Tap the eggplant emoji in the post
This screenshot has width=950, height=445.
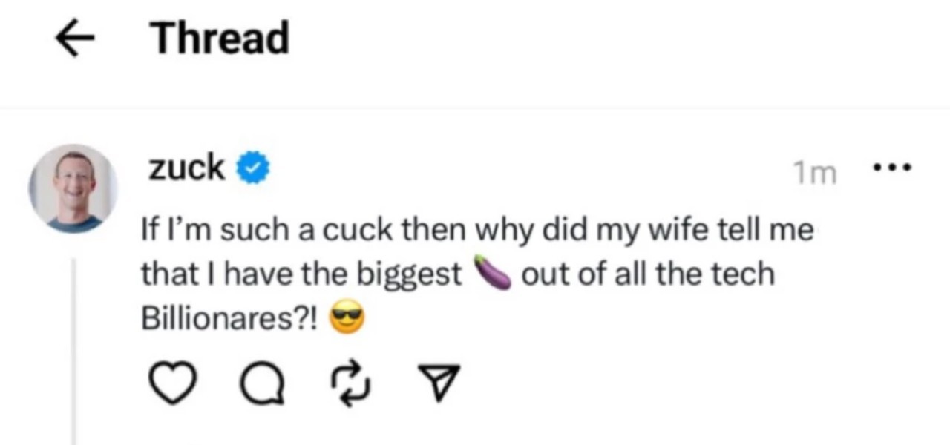click(x=491, y=275)
